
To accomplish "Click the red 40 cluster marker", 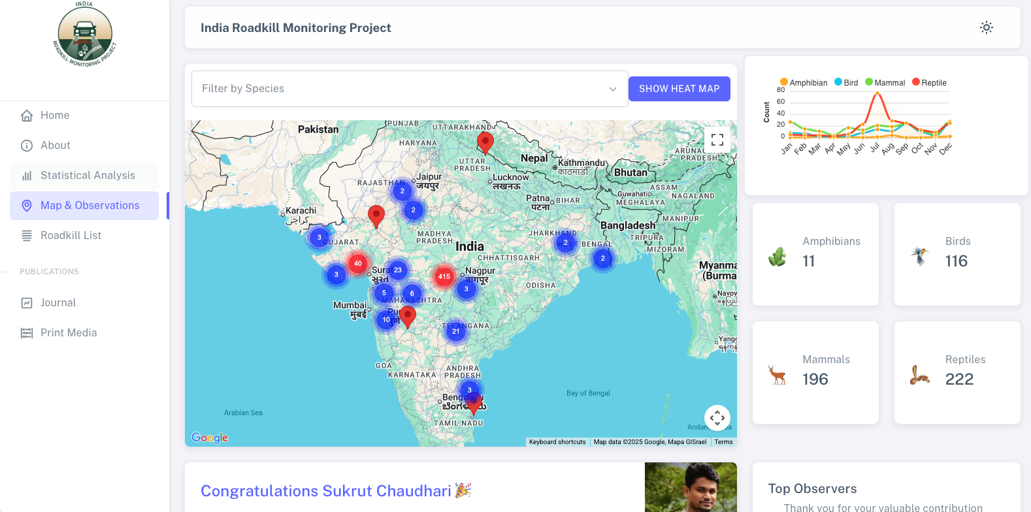I will point(357,263).
